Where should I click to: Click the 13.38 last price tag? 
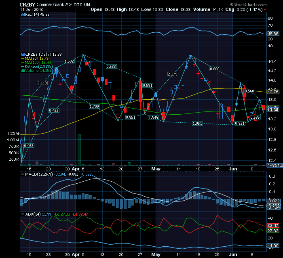point(273,110)
